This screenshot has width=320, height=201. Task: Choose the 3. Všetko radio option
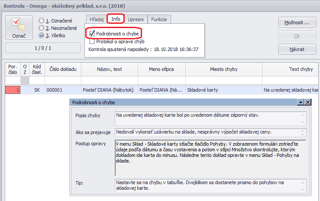point(42,35)
